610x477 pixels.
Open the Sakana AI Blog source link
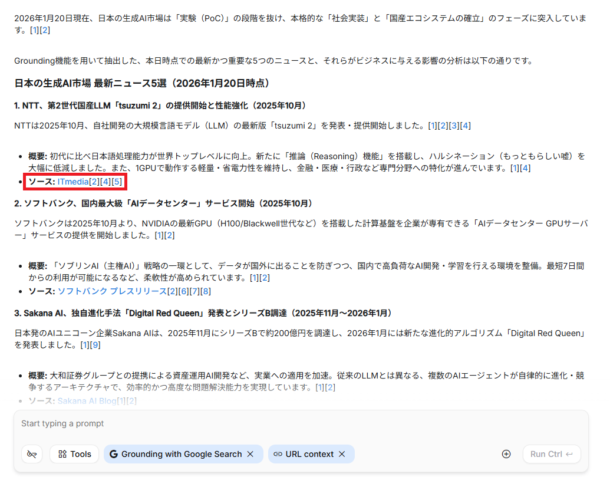pyautogui.click(x=87, y=401)
